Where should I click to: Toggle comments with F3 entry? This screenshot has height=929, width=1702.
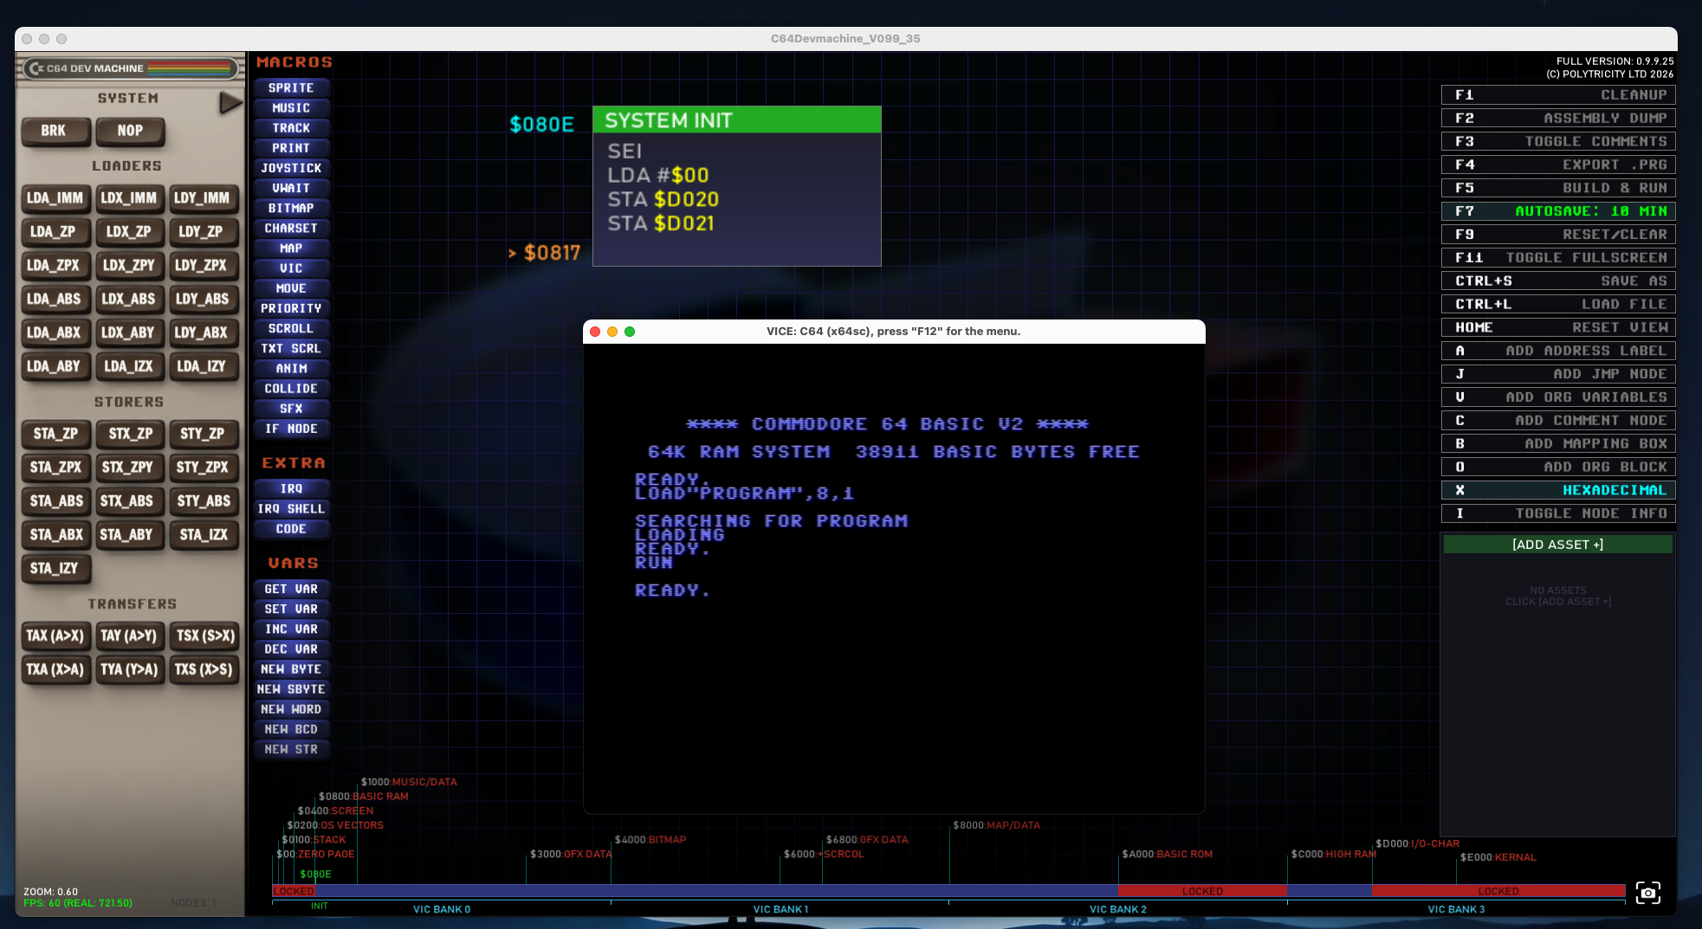click(1558, 141)
